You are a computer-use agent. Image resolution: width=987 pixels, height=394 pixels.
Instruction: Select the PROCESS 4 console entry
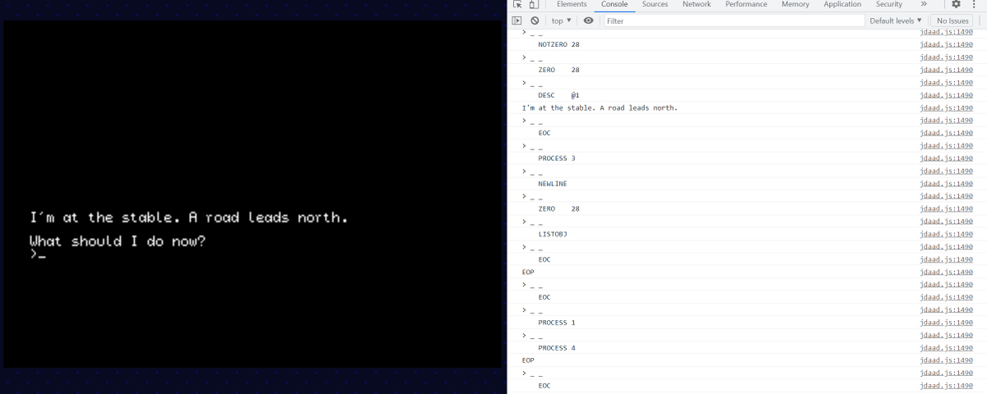(557, 348)
